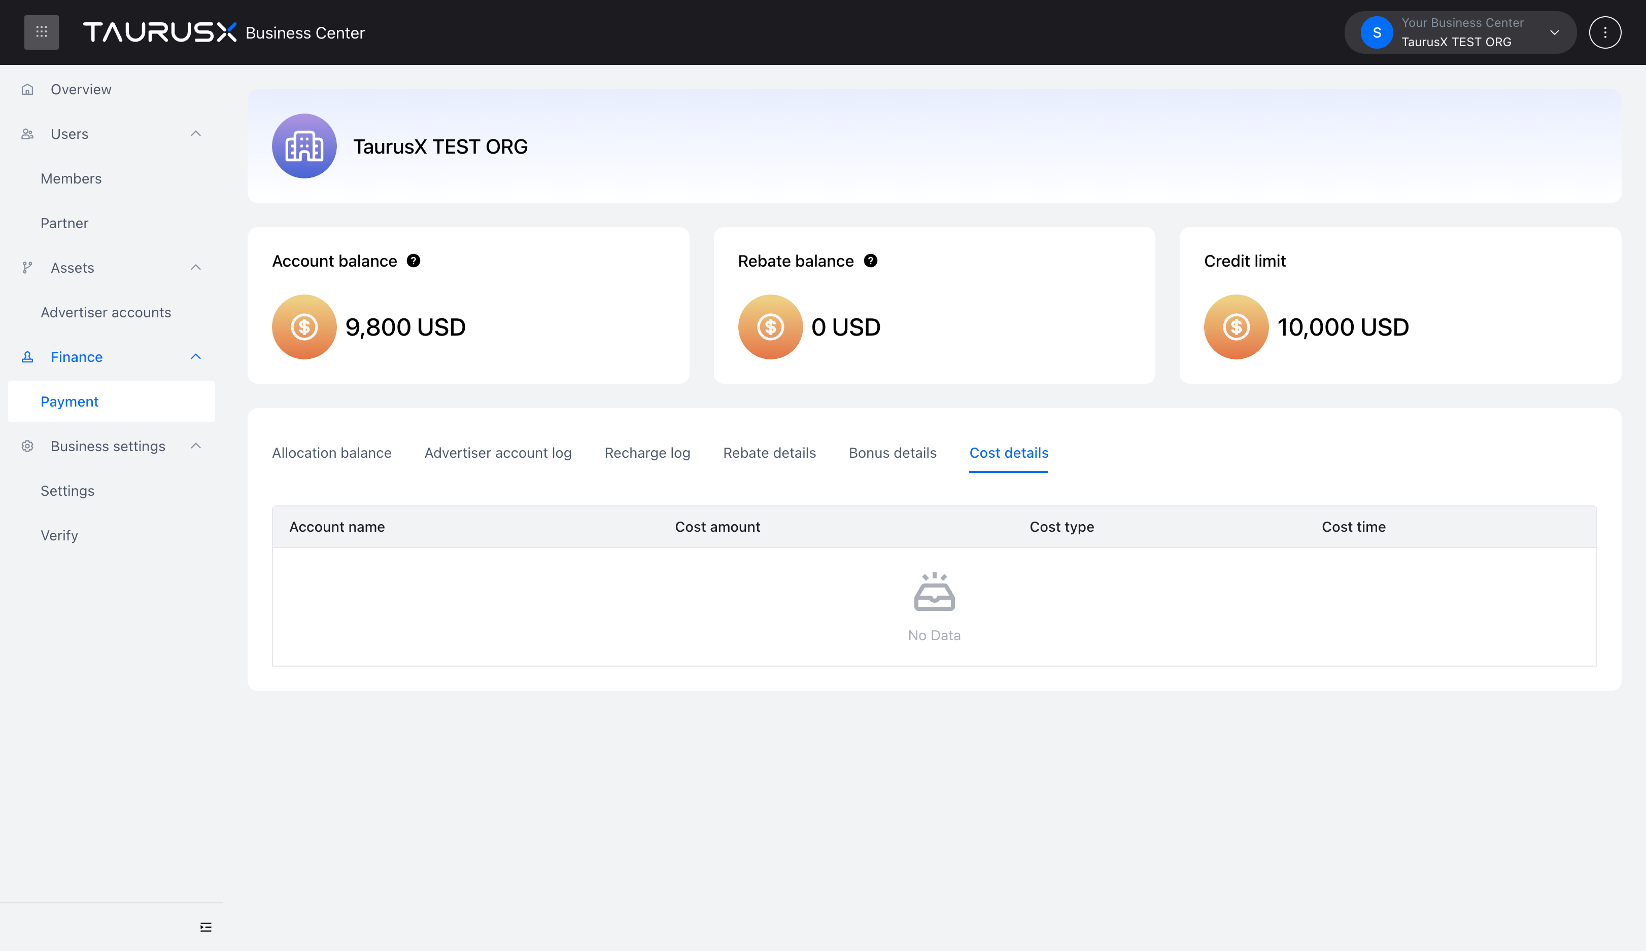Click the No Data inbox icon
1646x951 pixels.
[x=934, y=592]
